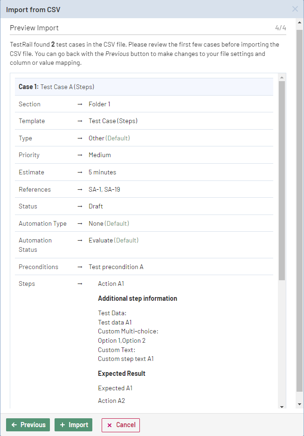304x436 pixels.
Task: Go back with the Previous button
Action: click(28, 425)
